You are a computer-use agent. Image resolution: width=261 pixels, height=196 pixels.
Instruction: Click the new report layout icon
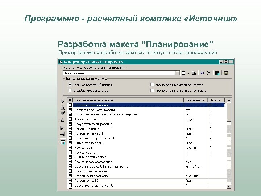(x=184, y=73)
